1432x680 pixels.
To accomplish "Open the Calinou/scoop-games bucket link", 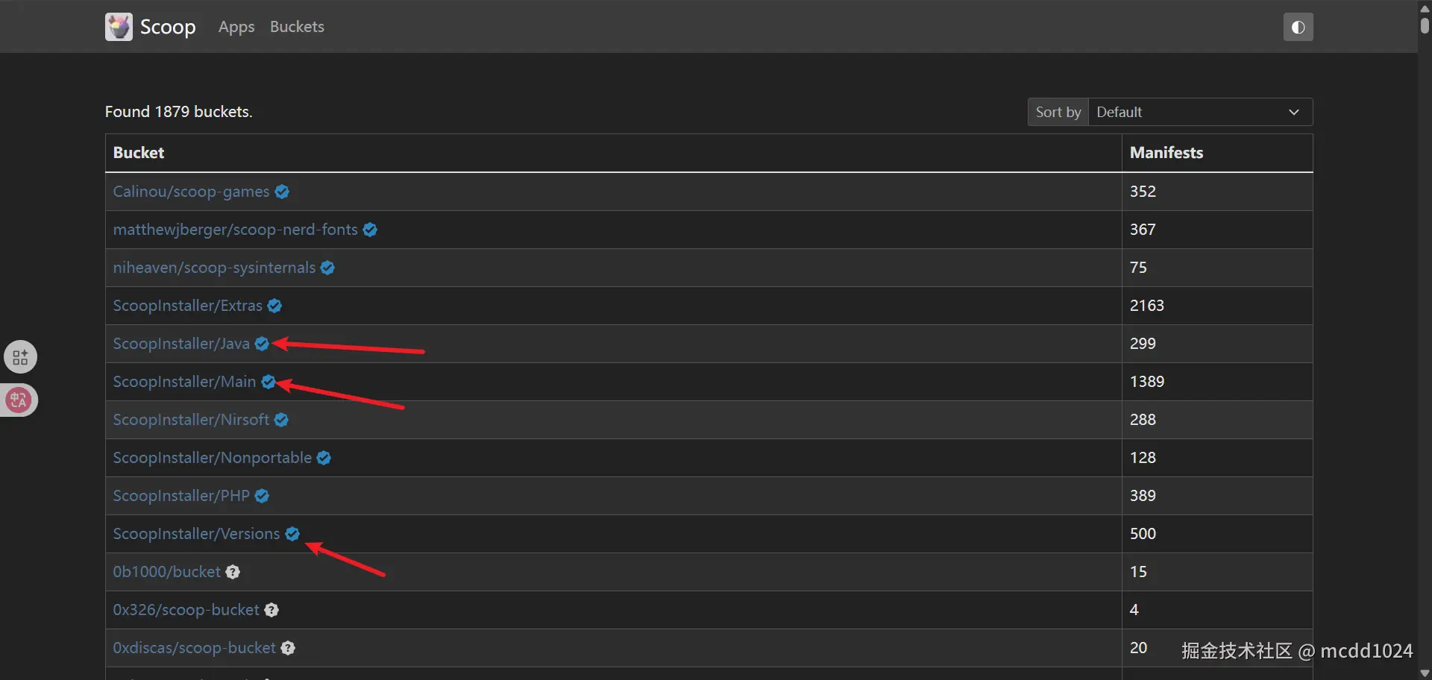I will 191,192.
